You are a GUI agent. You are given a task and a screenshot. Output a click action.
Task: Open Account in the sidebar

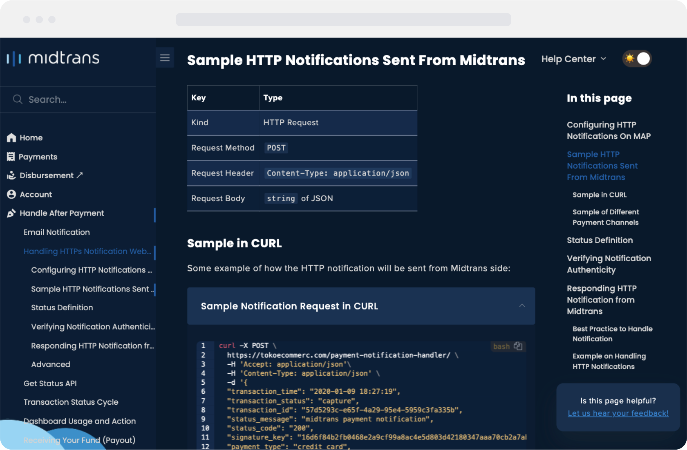pyautogui.click(x=36, y=194)
